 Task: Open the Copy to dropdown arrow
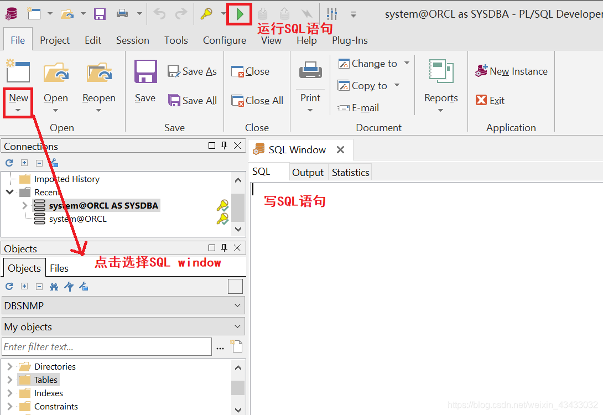[397, 85]
